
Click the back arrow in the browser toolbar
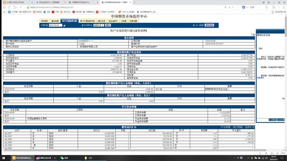pos(21,7)
